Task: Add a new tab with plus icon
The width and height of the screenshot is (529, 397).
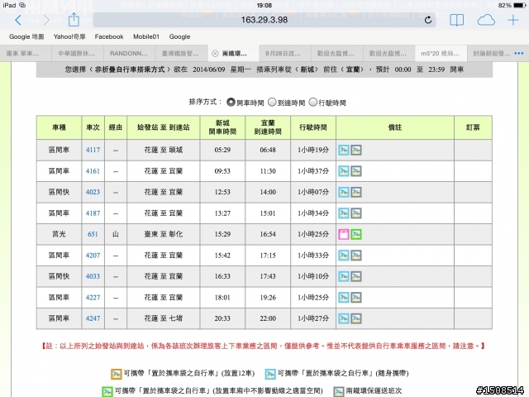Action: [513, 20]
